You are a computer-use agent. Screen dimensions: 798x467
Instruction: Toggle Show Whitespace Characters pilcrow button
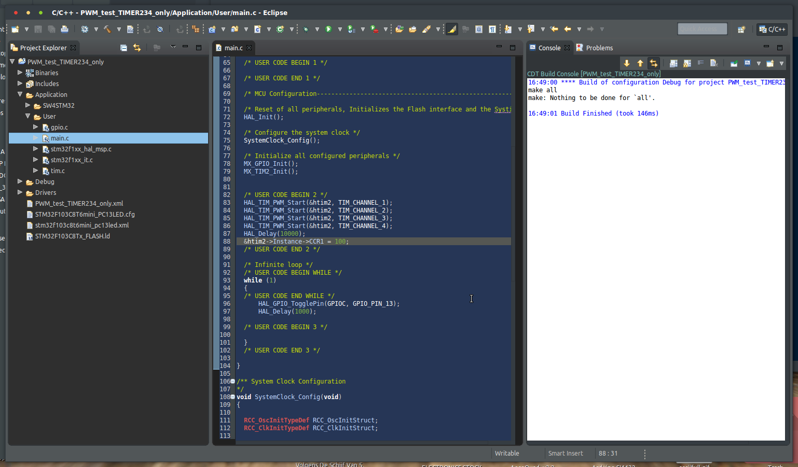click(x=492, y=29)
